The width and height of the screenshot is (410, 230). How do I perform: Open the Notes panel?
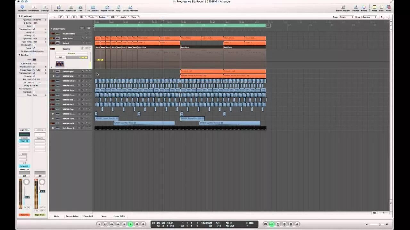374,8
